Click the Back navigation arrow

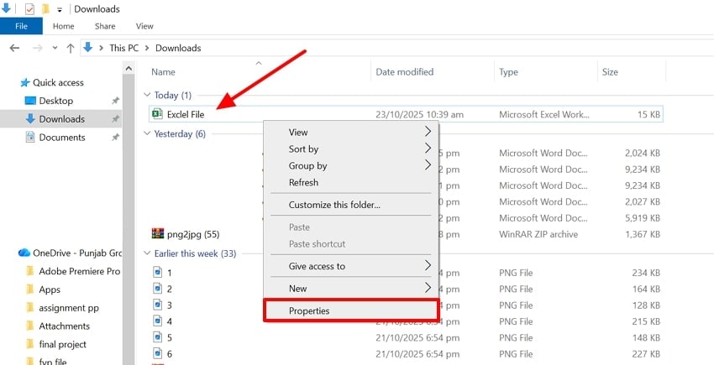coord(14,48)
